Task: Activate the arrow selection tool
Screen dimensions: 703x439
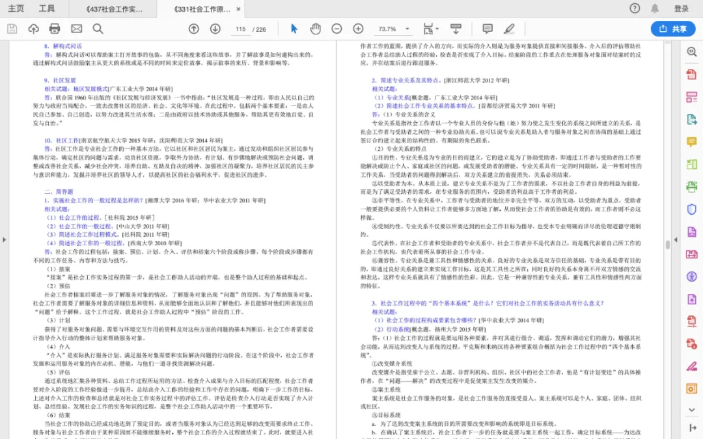Action: tap(294, 29)
